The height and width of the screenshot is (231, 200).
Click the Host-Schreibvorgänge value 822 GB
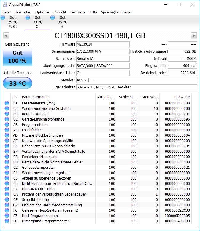click(x=182, y=51)
